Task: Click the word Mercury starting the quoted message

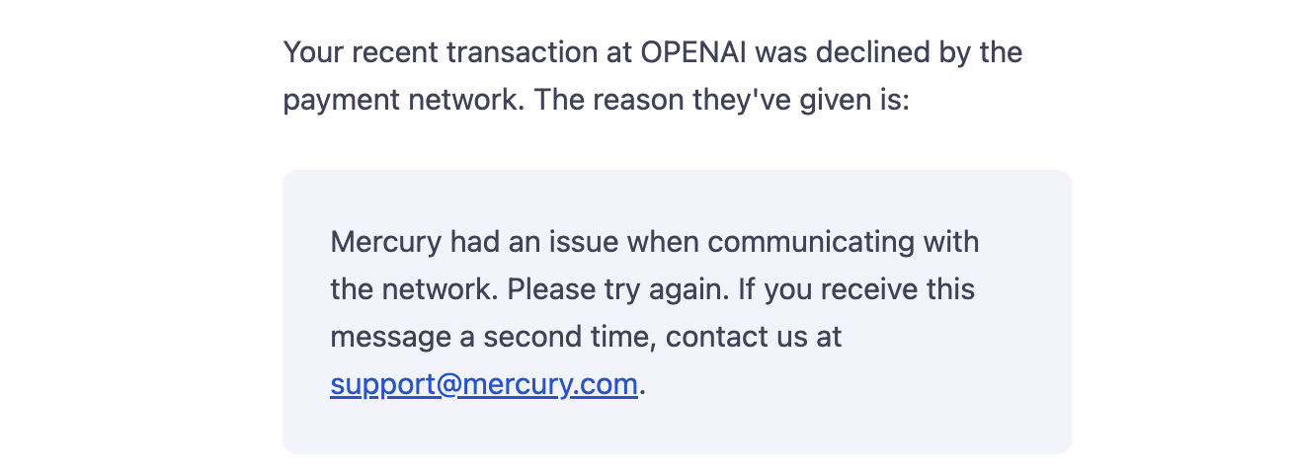Action: (x=385, y=241)
